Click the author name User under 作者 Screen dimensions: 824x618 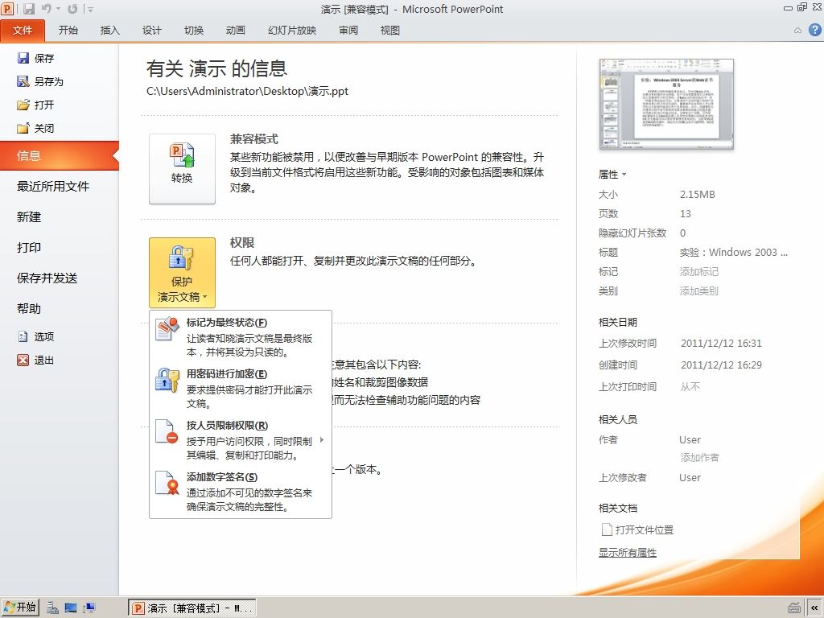click(690, 440)
